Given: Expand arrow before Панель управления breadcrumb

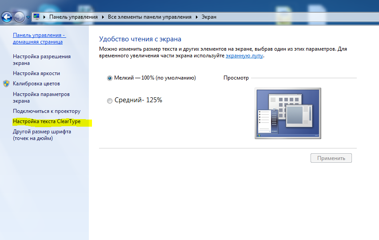Looking at the screenshot, I should [44, 17].
